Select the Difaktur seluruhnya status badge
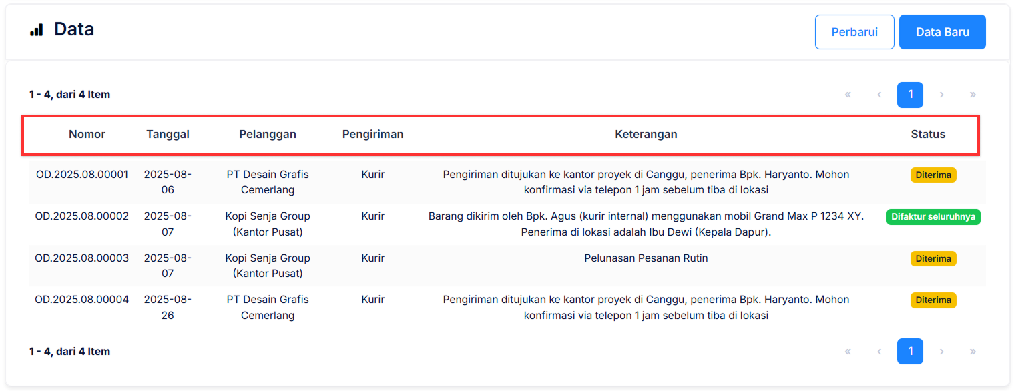This screenshot has width=1014, height=391. pos(933,216)
